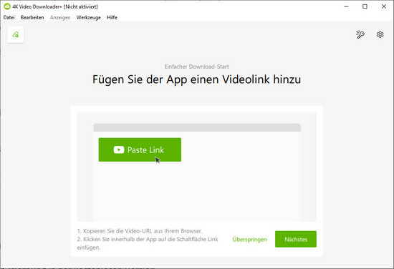Viewport: 394px width, 269px height.
Task: Click the green Paste Link button
Action: click(x=140, y=150)
